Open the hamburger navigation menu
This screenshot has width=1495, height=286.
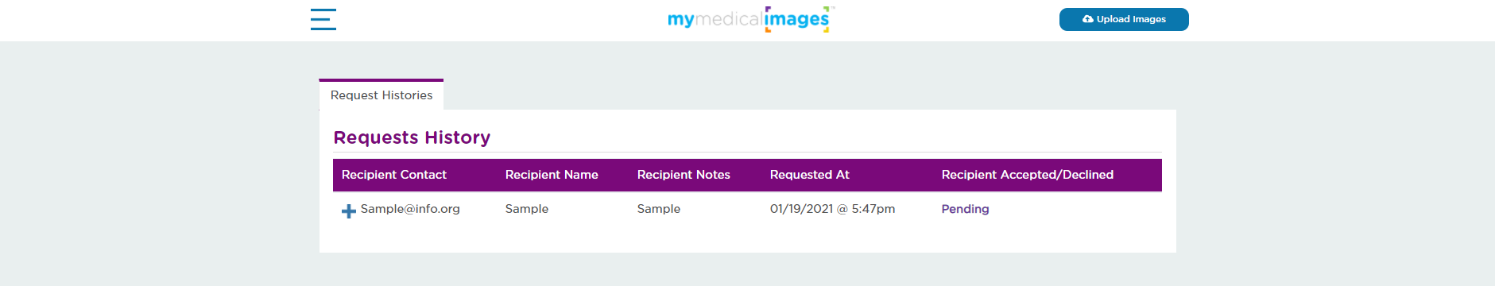coord(323,19)
